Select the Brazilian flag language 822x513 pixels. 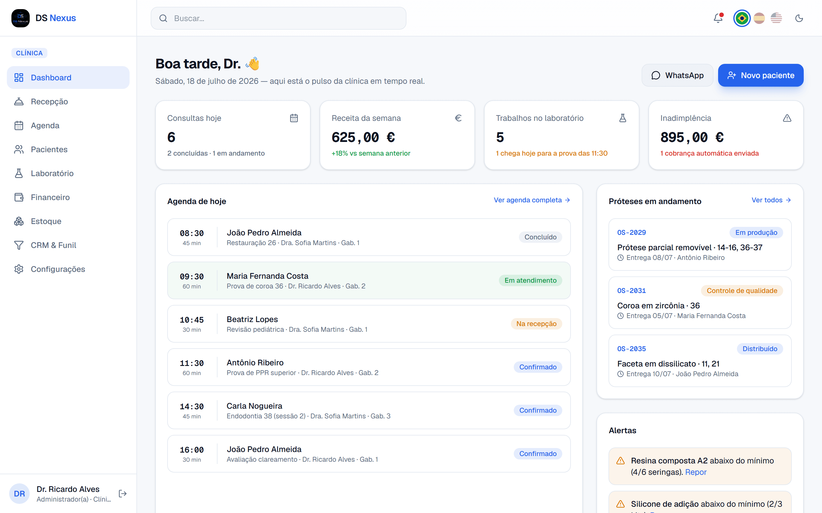pos(742,18)
